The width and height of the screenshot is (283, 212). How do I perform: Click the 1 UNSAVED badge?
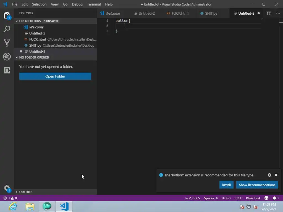[x=51, y=21]
